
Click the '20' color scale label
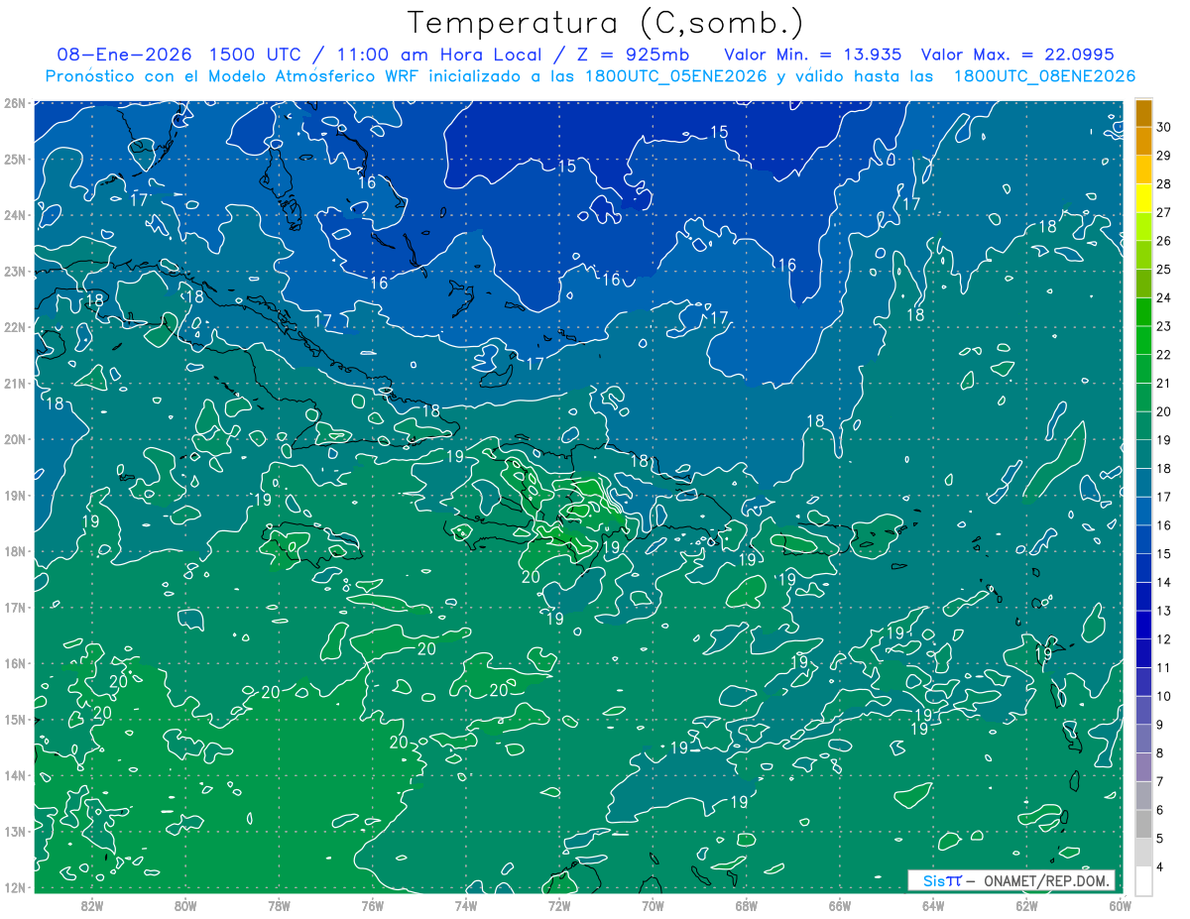point(1163,411)
